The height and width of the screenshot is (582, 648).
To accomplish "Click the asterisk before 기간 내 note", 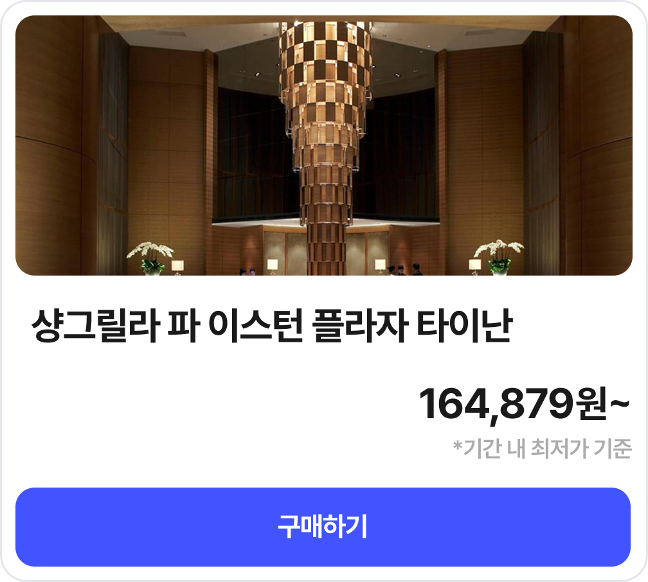I will point(457,446).
